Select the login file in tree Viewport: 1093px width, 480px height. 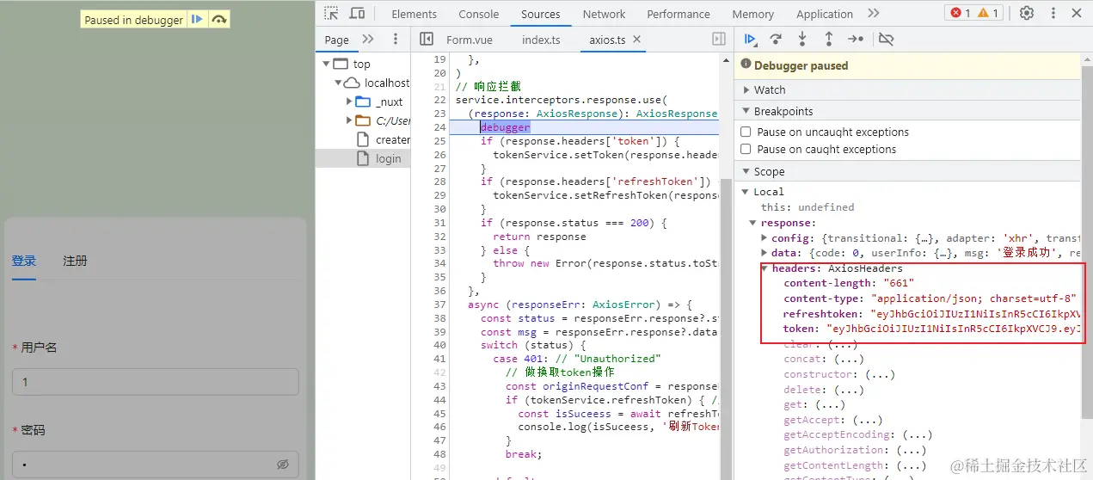coord(364,158)
